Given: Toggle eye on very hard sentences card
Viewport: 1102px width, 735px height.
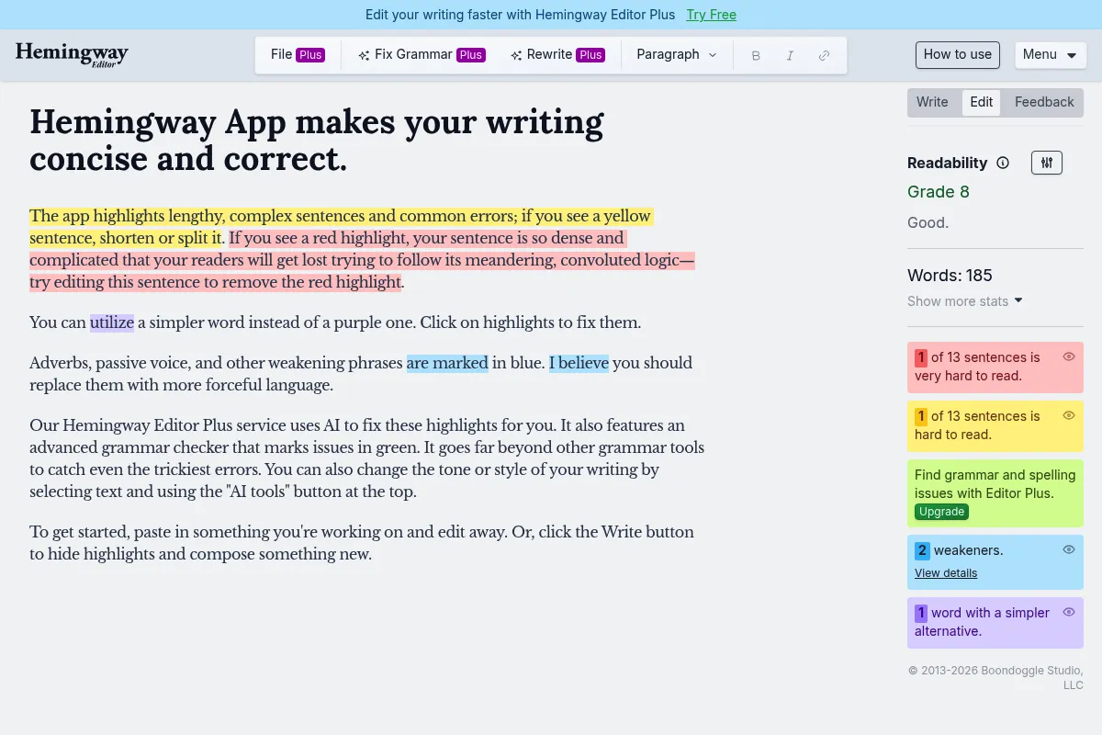Looking at the screenshot, I should [x=1069, y=356].
